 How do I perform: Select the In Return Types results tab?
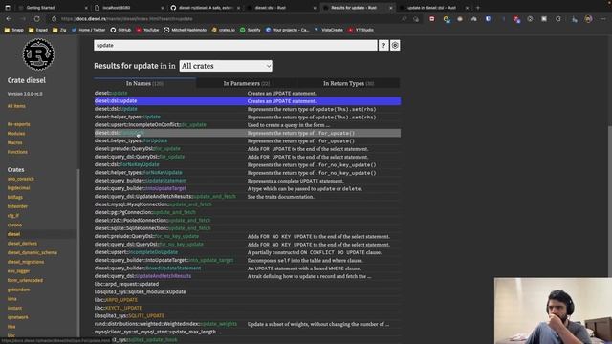[348, 83]
